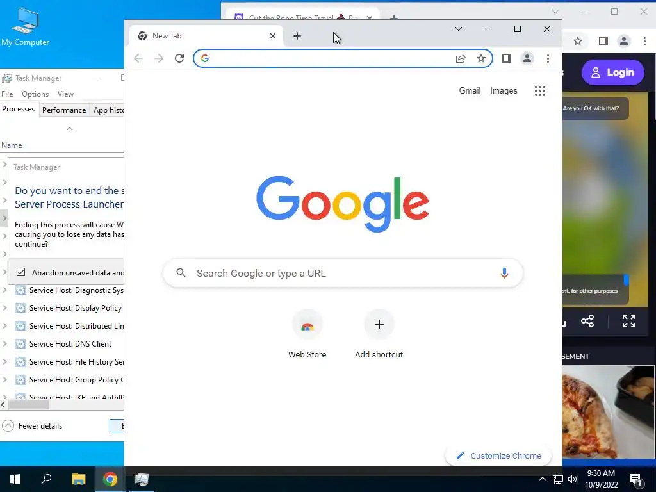Expand Service Host: Diagnostic Sys row
This screenshot has height=492, width=656.
[x=4, y=290]
